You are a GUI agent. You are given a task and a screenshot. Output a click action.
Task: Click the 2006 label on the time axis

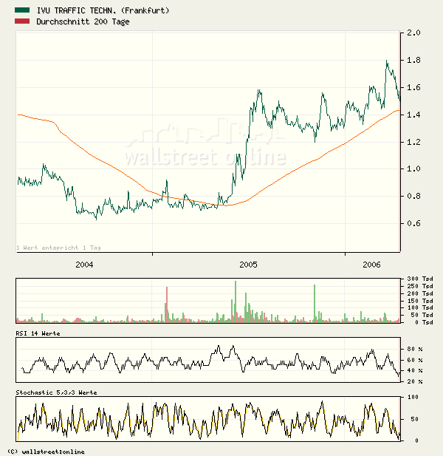372,264
